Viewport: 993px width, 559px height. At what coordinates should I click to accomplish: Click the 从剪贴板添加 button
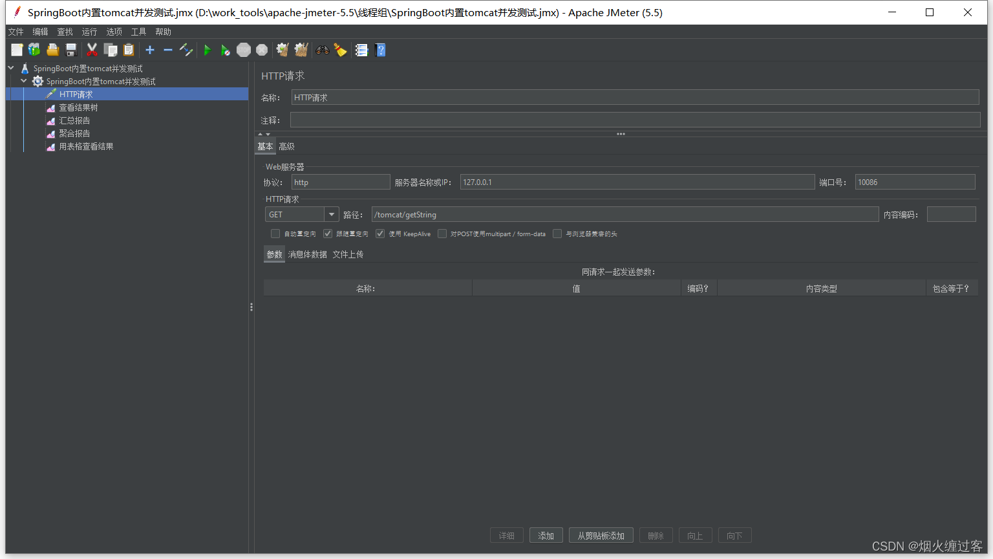coord(601,536)
